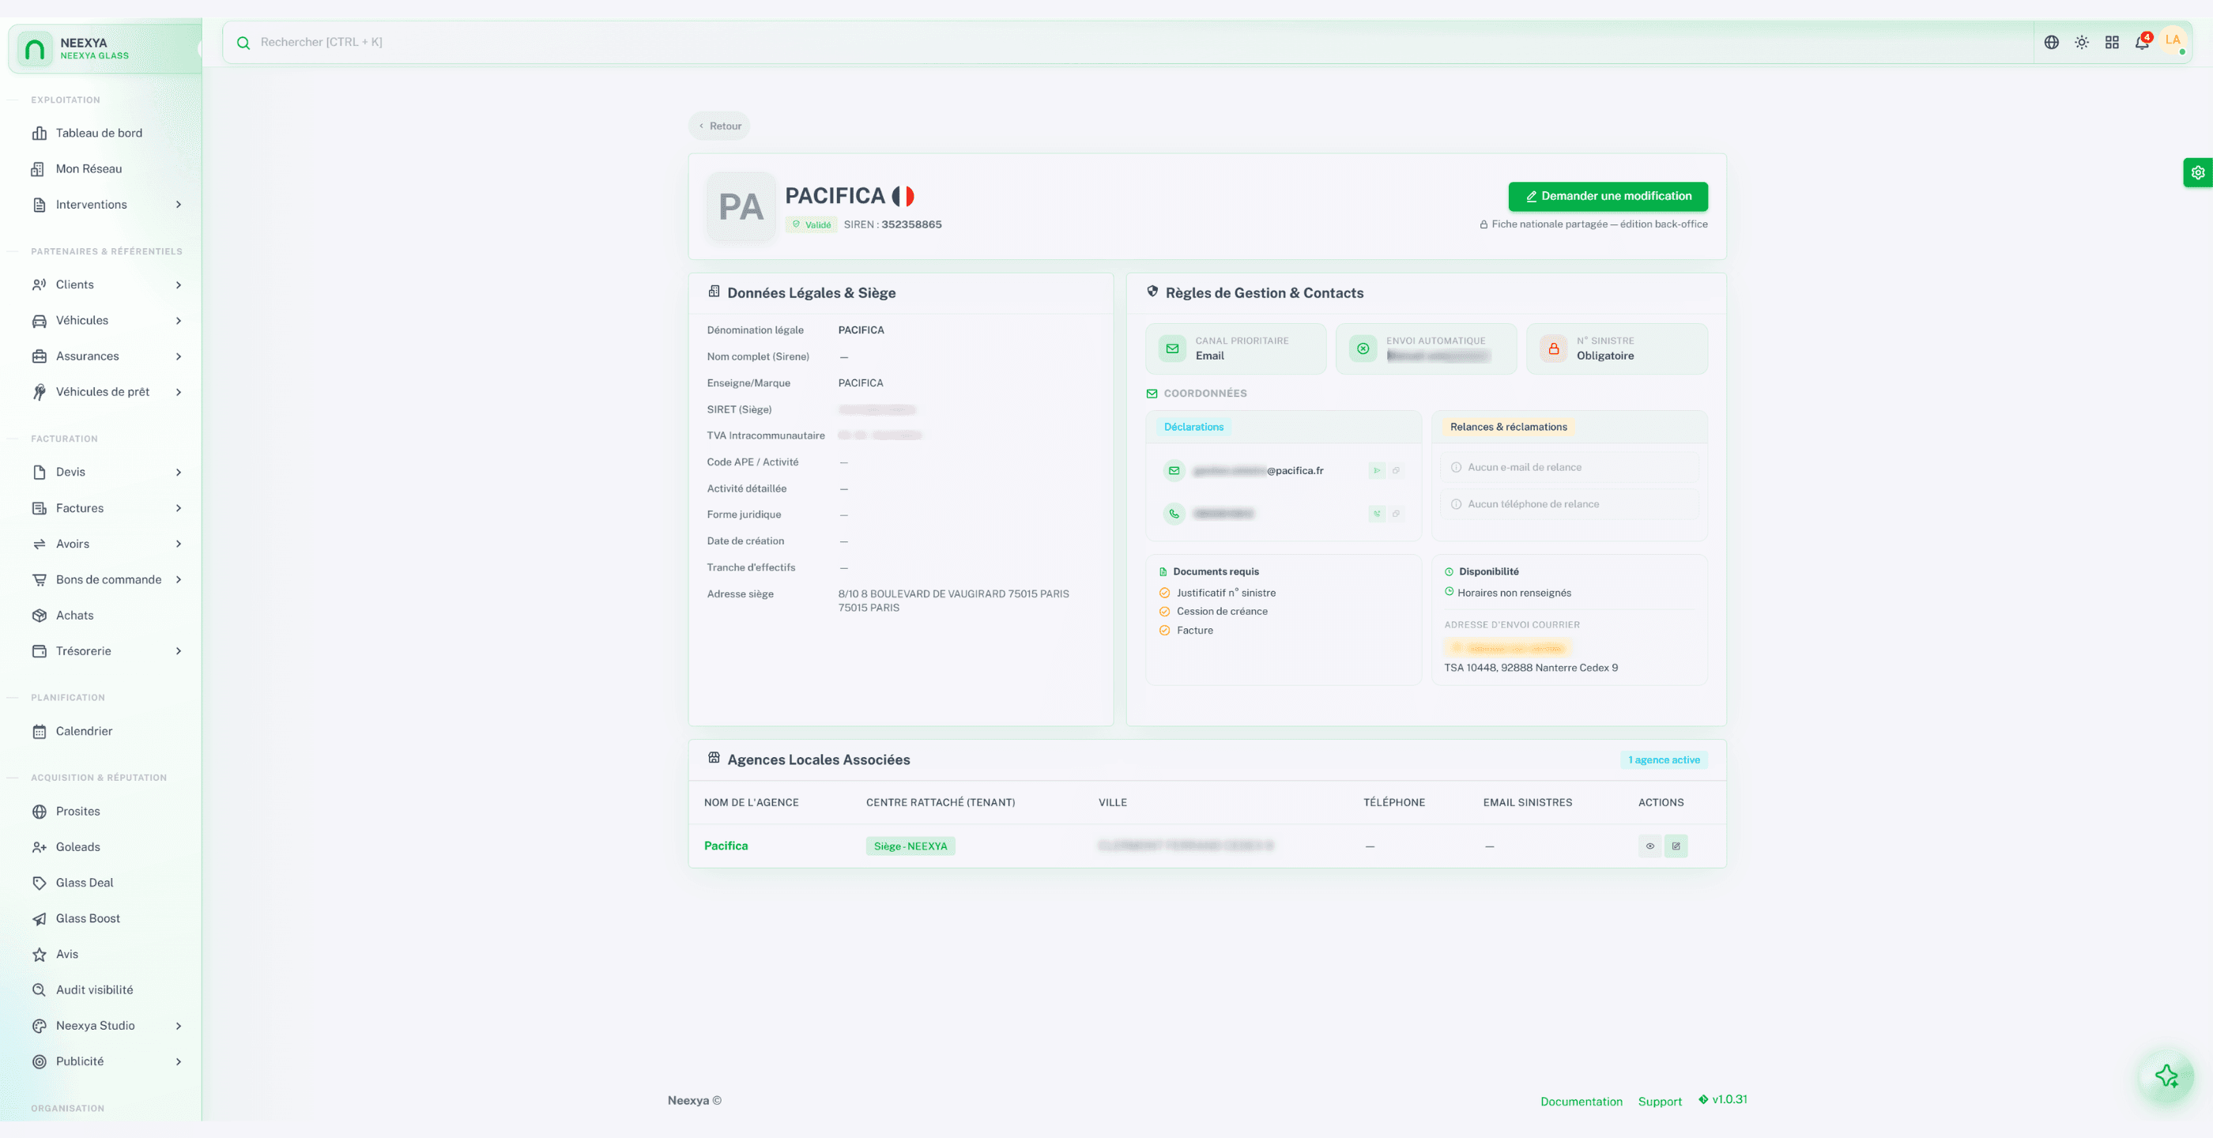Expand the Devis submenu
This screenshot has width=2213, height=1138.
(x=179, y=473)
